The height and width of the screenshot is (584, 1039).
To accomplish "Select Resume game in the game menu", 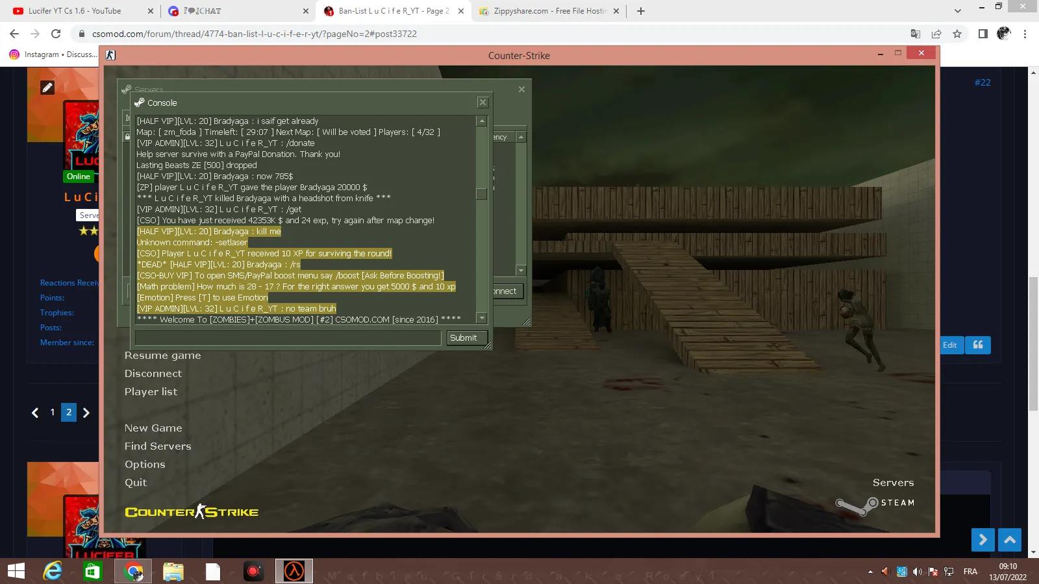I will coord(163,356).
